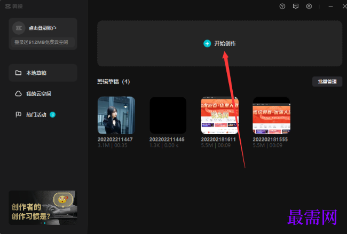This screenshot has height=234, width=347.
Task: Click the JianYing logo in title bar
Action: pos(14,6)
